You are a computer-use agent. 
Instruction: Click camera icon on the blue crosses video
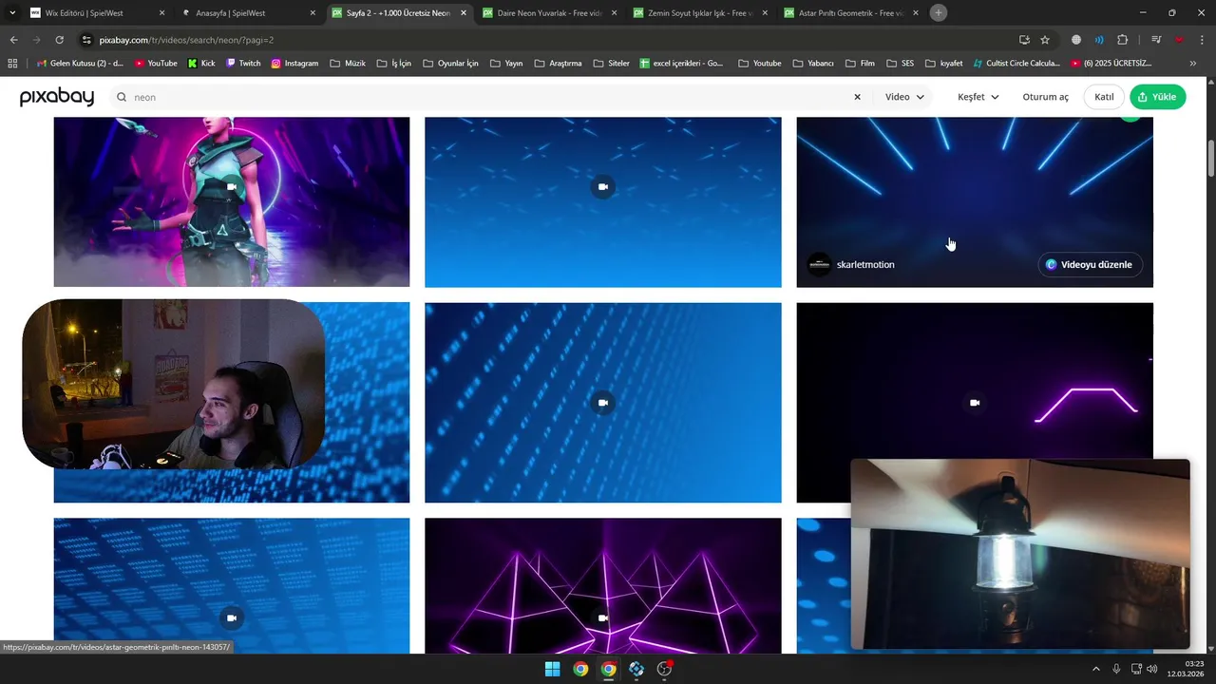click(603, 187)
